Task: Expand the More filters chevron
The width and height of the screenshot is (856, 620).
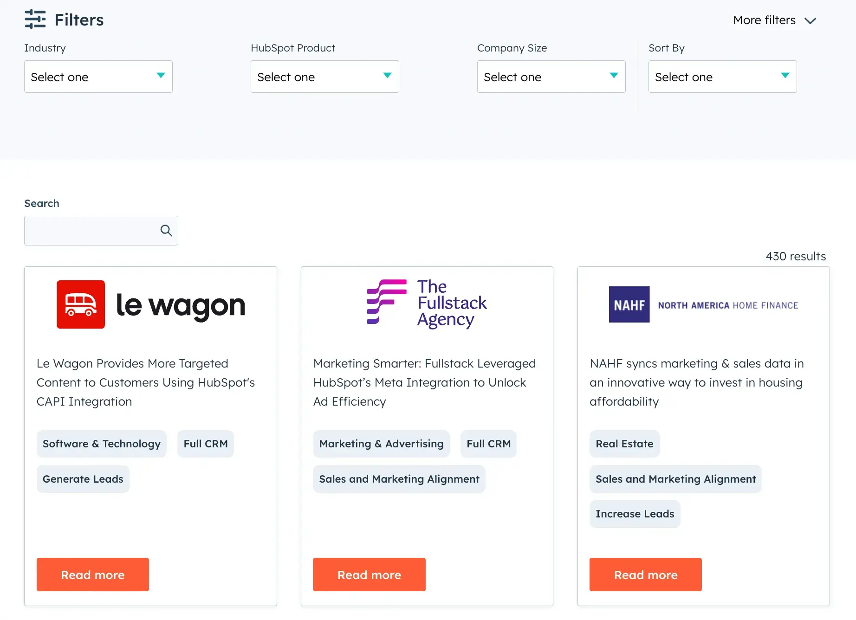Action: tap(810, 20)
